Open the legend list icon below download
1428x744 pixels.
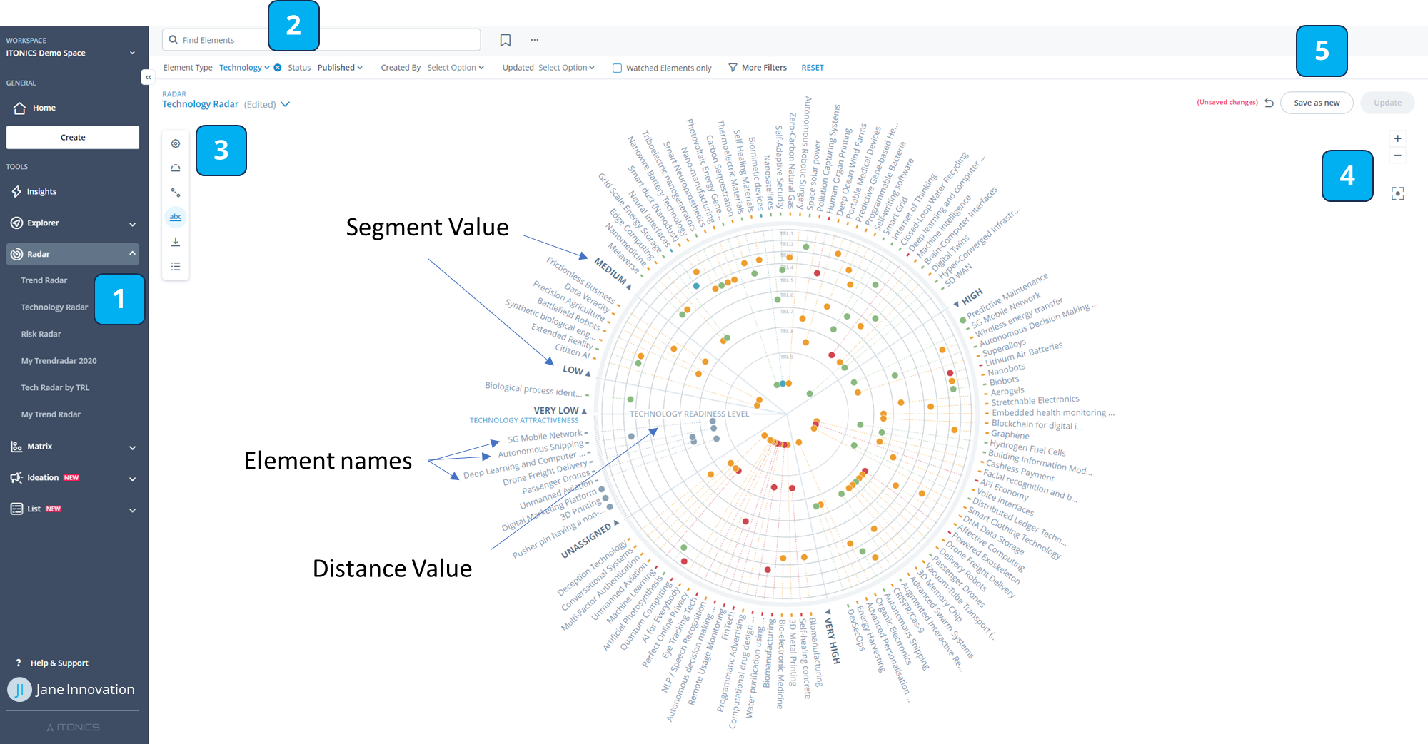176,266
